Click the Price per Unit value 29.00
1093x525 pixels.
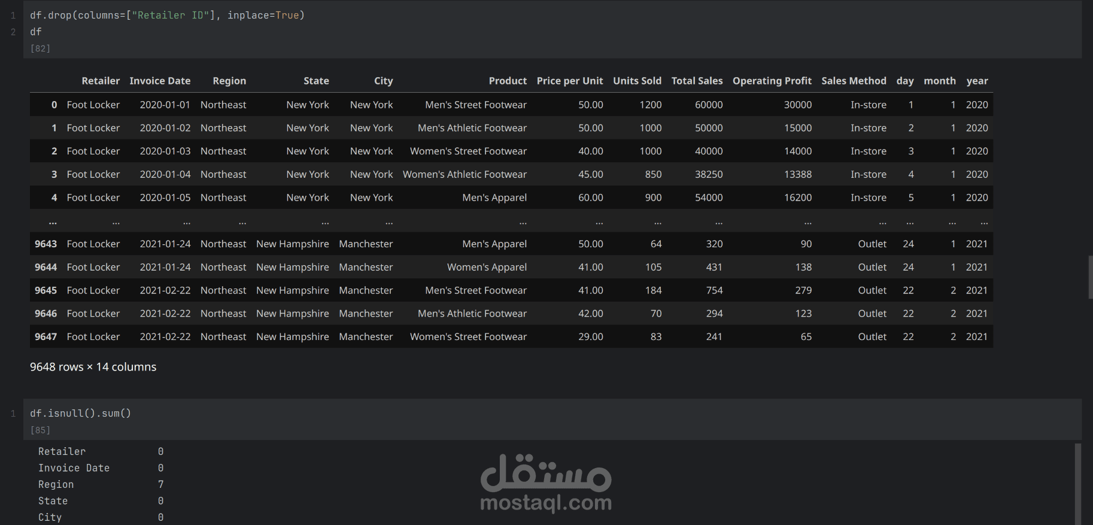[x=591, y=336]
